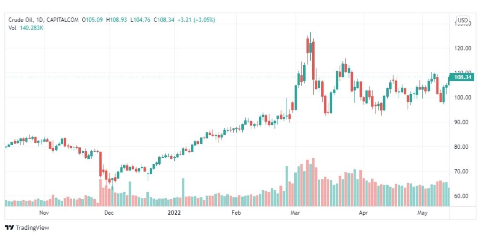Screen dimensions: 478x236
Task: Select the Crude Oil symbol title
Action: [x=18, y=20]
